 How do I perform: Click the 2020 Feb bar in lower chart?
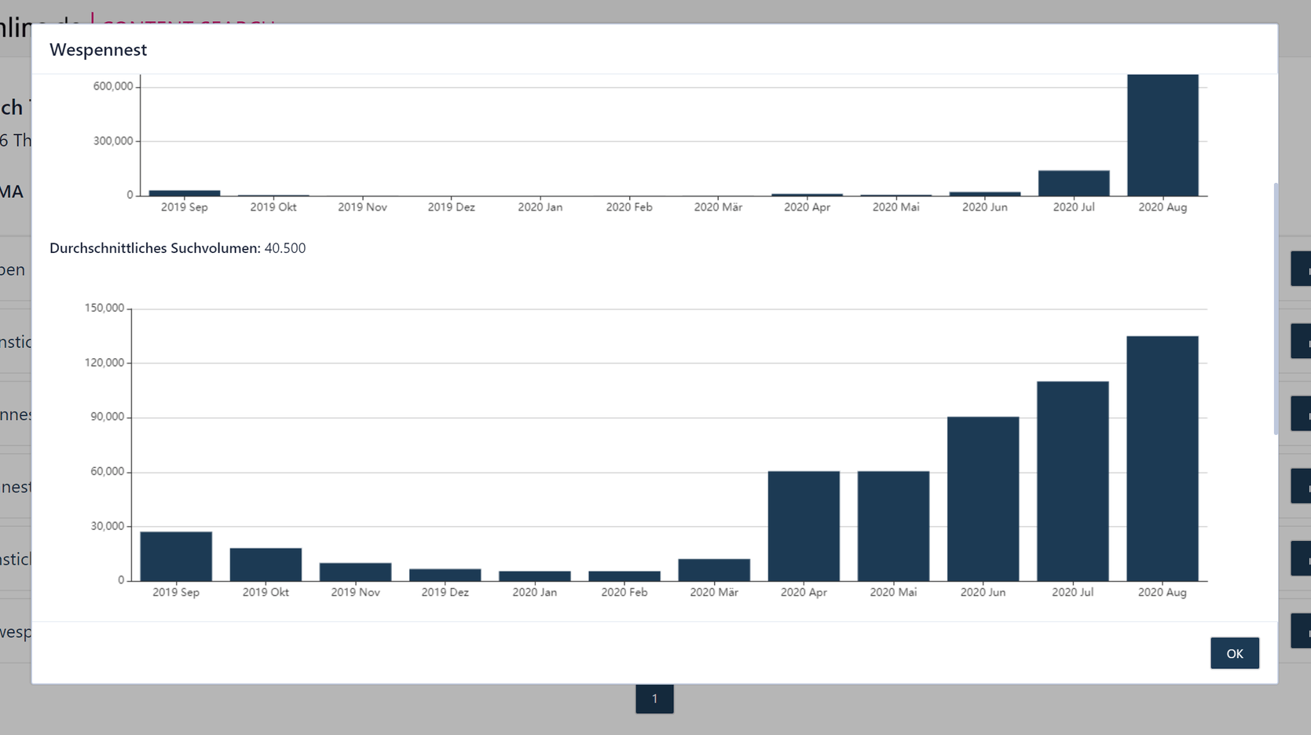(624, 576)
